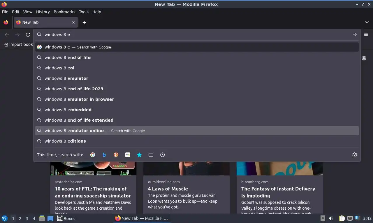Open 'The Fantasy of Instant Delivery' article

[x=278, y=192]
